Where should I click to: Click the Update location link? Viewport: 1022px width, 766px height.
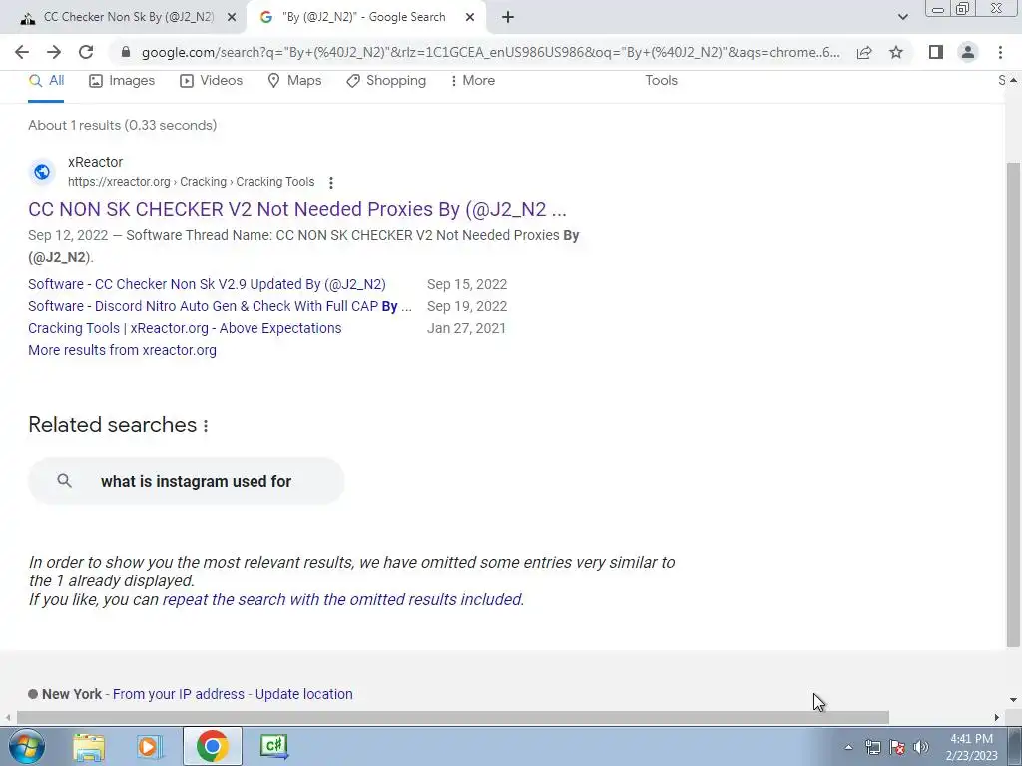pos(303,694)
